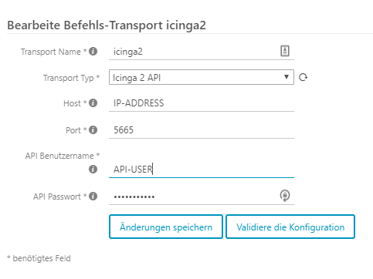
Task: Click the API Password label text
Action: pyautogui.click(x=57, y=197)
